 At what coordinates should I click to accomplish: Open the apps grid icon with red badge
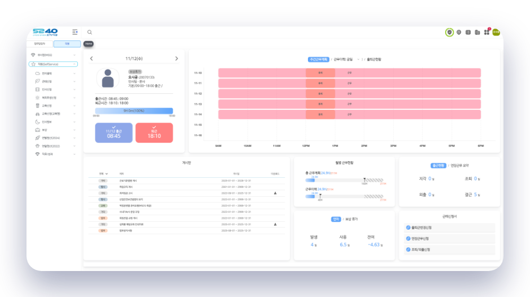tap(487, 32)
